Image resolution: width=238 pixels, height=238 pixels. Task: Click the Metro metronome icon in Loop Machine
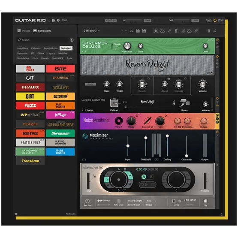click(174, 201)
